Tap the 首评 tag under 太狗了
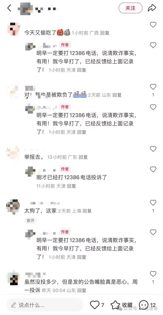The height and width of the screenshot is (315, 163). coord(30,220)
